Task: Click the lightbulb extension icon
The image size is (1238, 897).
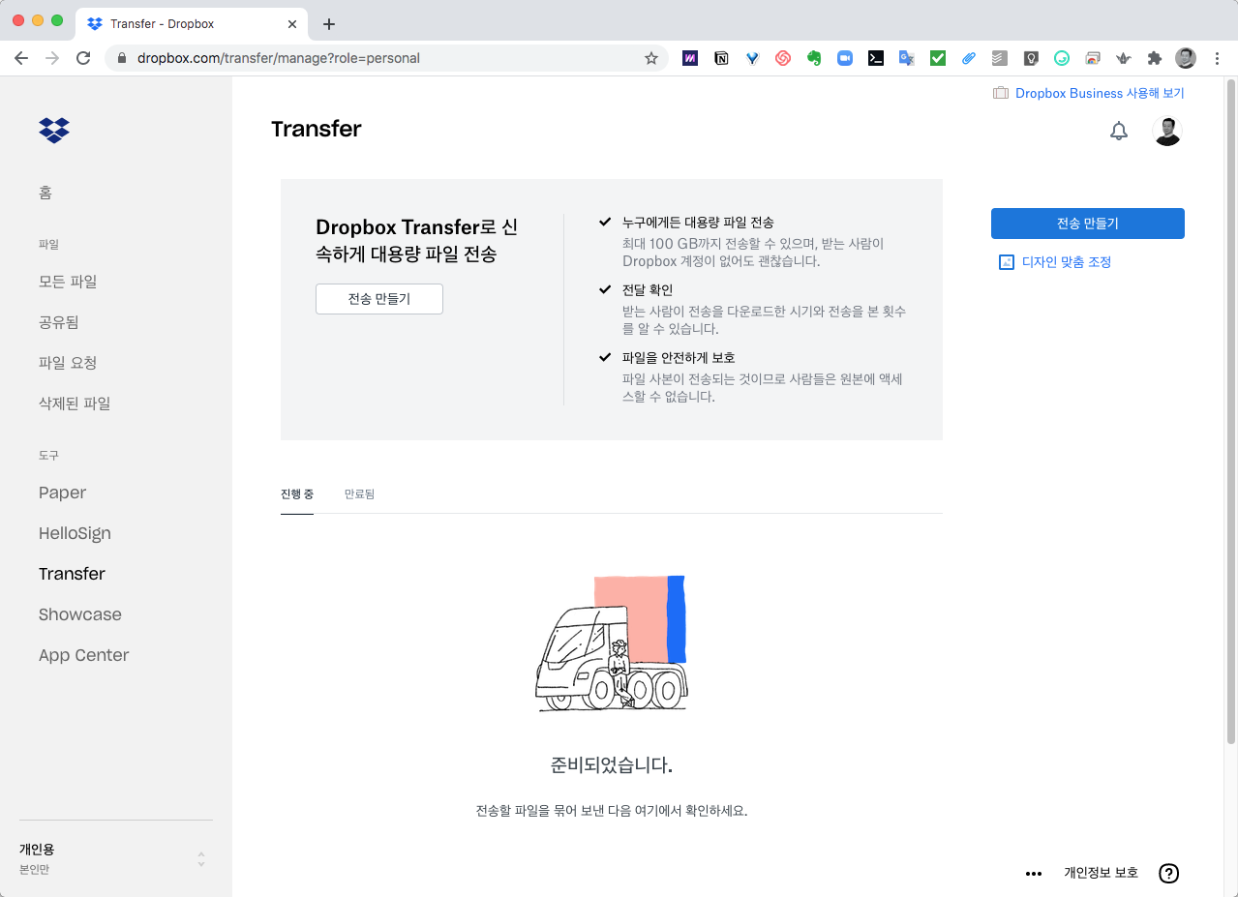Action: tap(1031, 58)
